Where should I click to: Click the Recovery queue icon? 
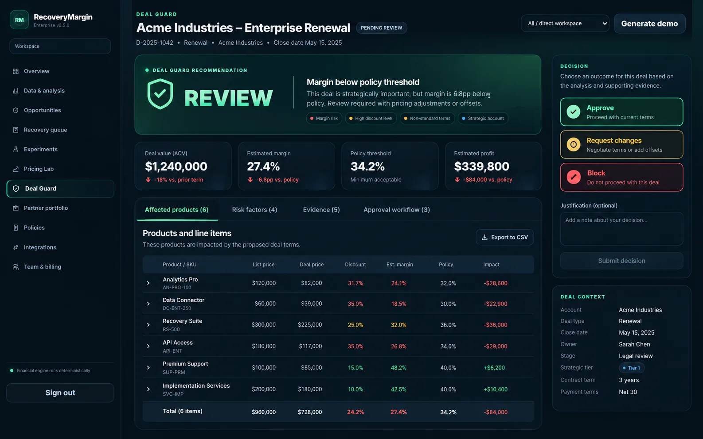(x=16, y=130)
